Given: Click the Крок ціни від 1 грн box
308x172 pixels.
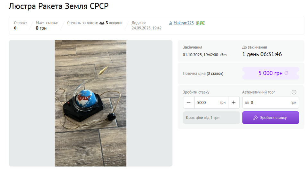Looking at the screenshot, I should 211,118.
